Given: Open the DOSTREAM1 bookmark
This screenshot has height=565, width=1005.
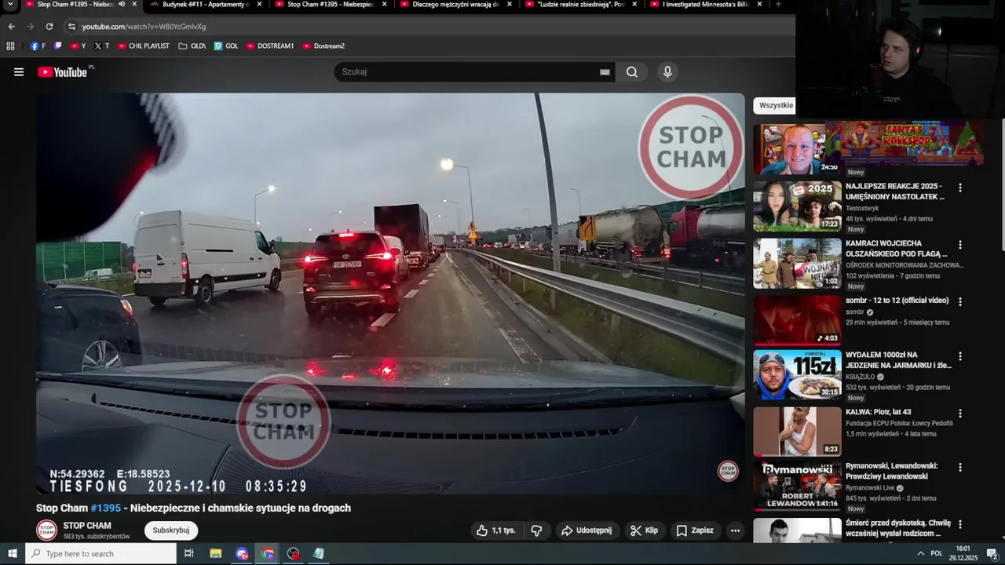Looking at the screenshot, I should click(x=270, y=46).
